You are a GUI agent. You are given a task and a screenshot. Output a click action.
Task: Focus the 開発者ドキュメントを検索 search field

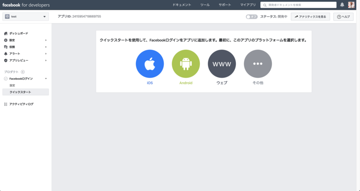[298, 5]
